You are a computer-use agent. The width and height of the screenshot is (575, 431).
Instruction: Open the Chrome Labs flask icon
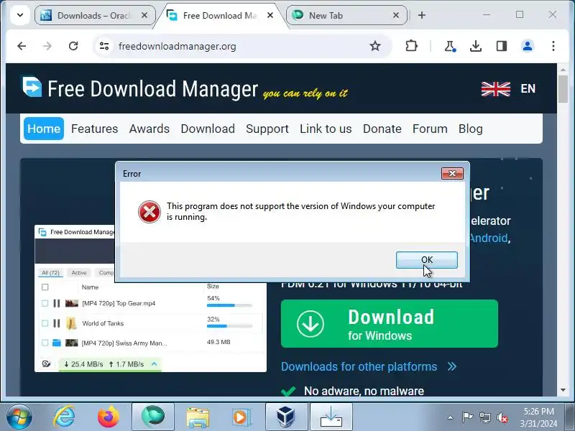(x=450, y=46)
